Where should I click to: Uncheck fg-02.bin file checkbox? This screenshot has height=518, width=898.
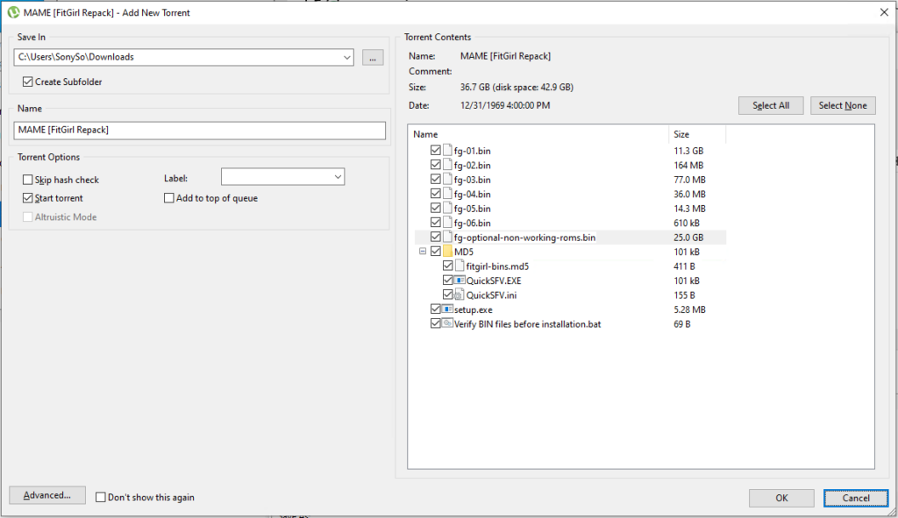[x=435, y=164]
